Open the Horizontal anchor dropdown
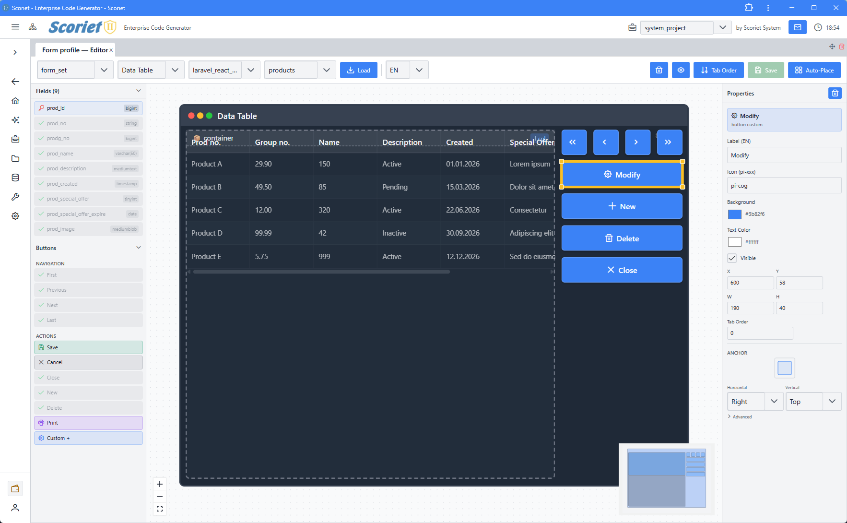The width and height of the screenshot is (847, 523). coord(755,402)
